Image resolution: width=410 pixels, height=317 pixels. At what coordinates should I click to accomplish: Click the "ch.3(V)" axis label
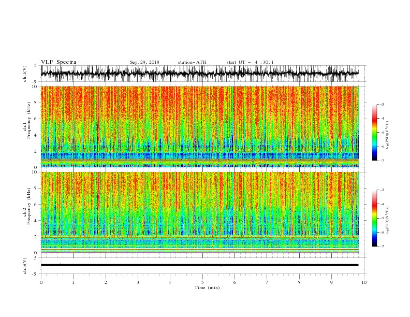pos(25,266)
